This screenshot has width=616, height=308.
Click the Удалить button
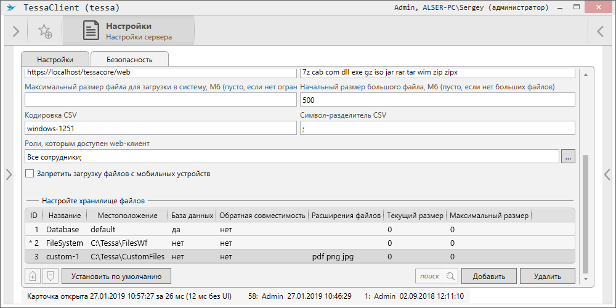[547, 276]
